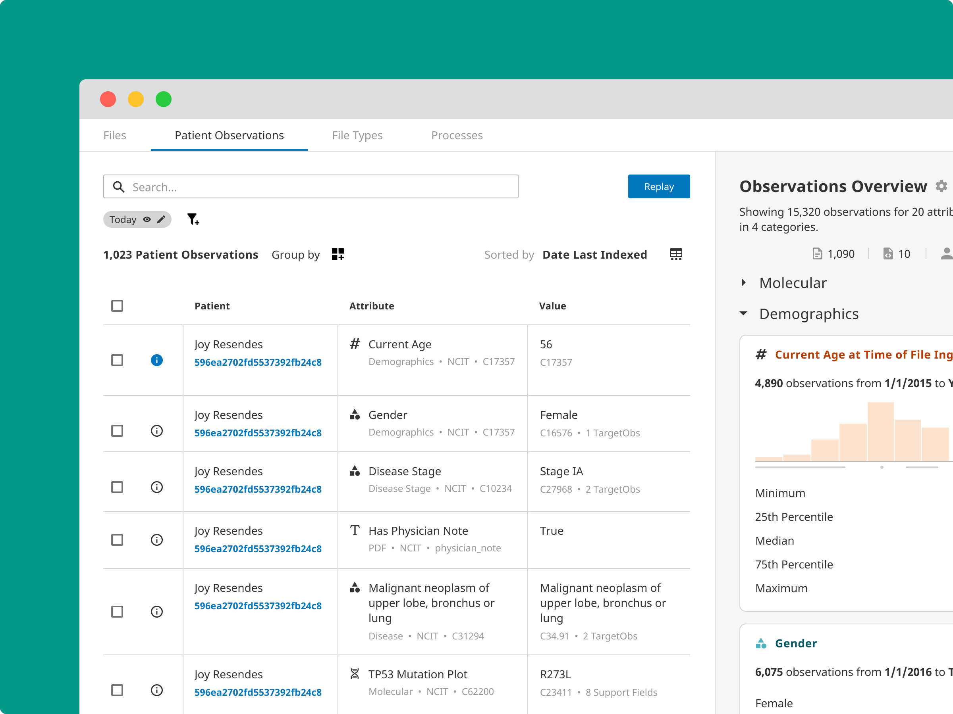953x714 pixels.
Task: Open the Group by option
Action: [x=295, y=255]
